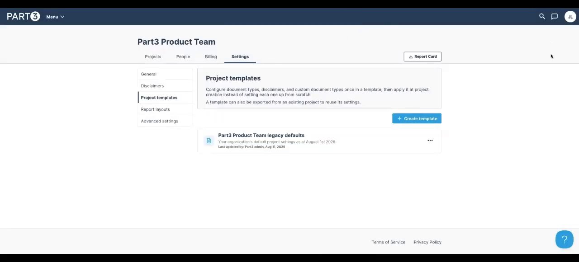This screenshot has width=579, height=262.
Task: Click the legacy defaults document icon
Action: [209, 141]
